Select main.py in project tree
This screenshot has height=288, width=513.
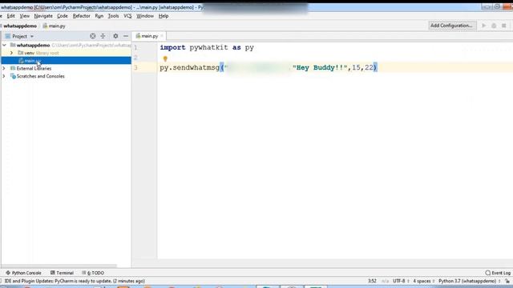click(x=66, y=61)
